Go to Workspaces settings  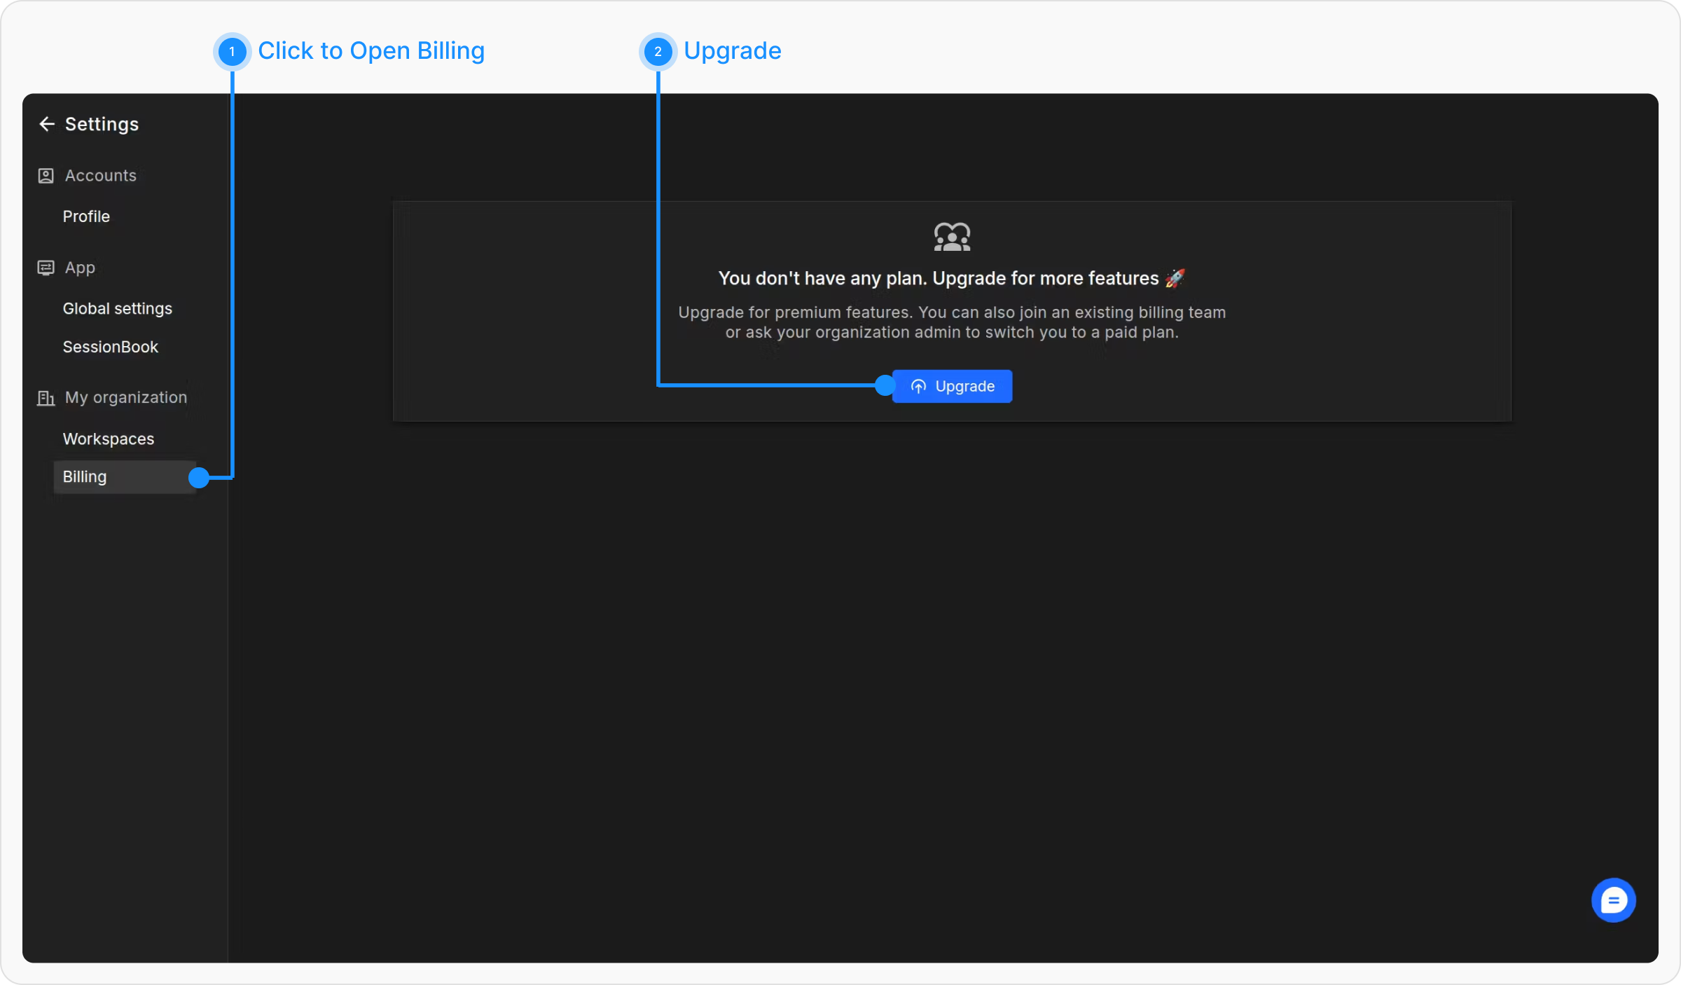108,439
